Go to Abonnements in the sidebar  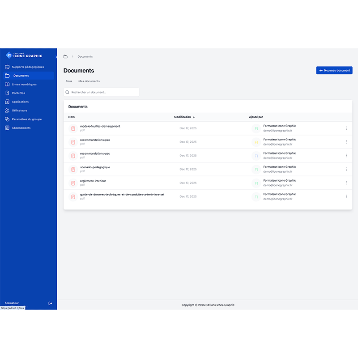coord(18,128)
